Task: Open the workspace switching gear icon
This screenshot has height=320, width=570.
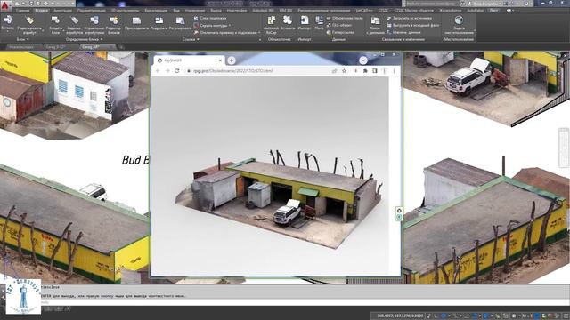Action: pyautogui.click(x=514, y=316)
